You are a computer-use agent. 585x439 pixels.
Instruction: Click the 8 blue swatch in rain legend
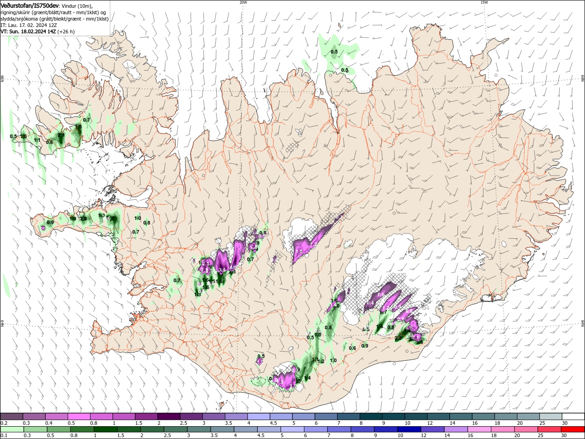click(363, 429)
